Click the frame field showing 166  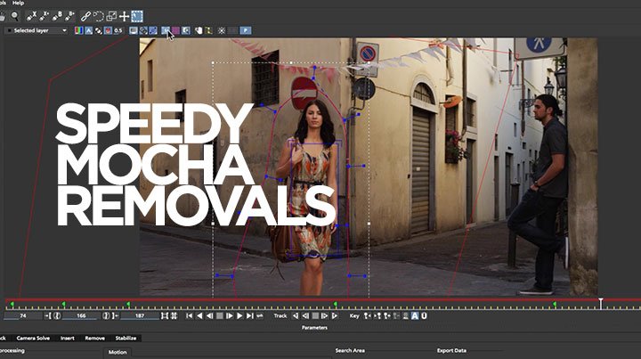click(x=81, y=315)
